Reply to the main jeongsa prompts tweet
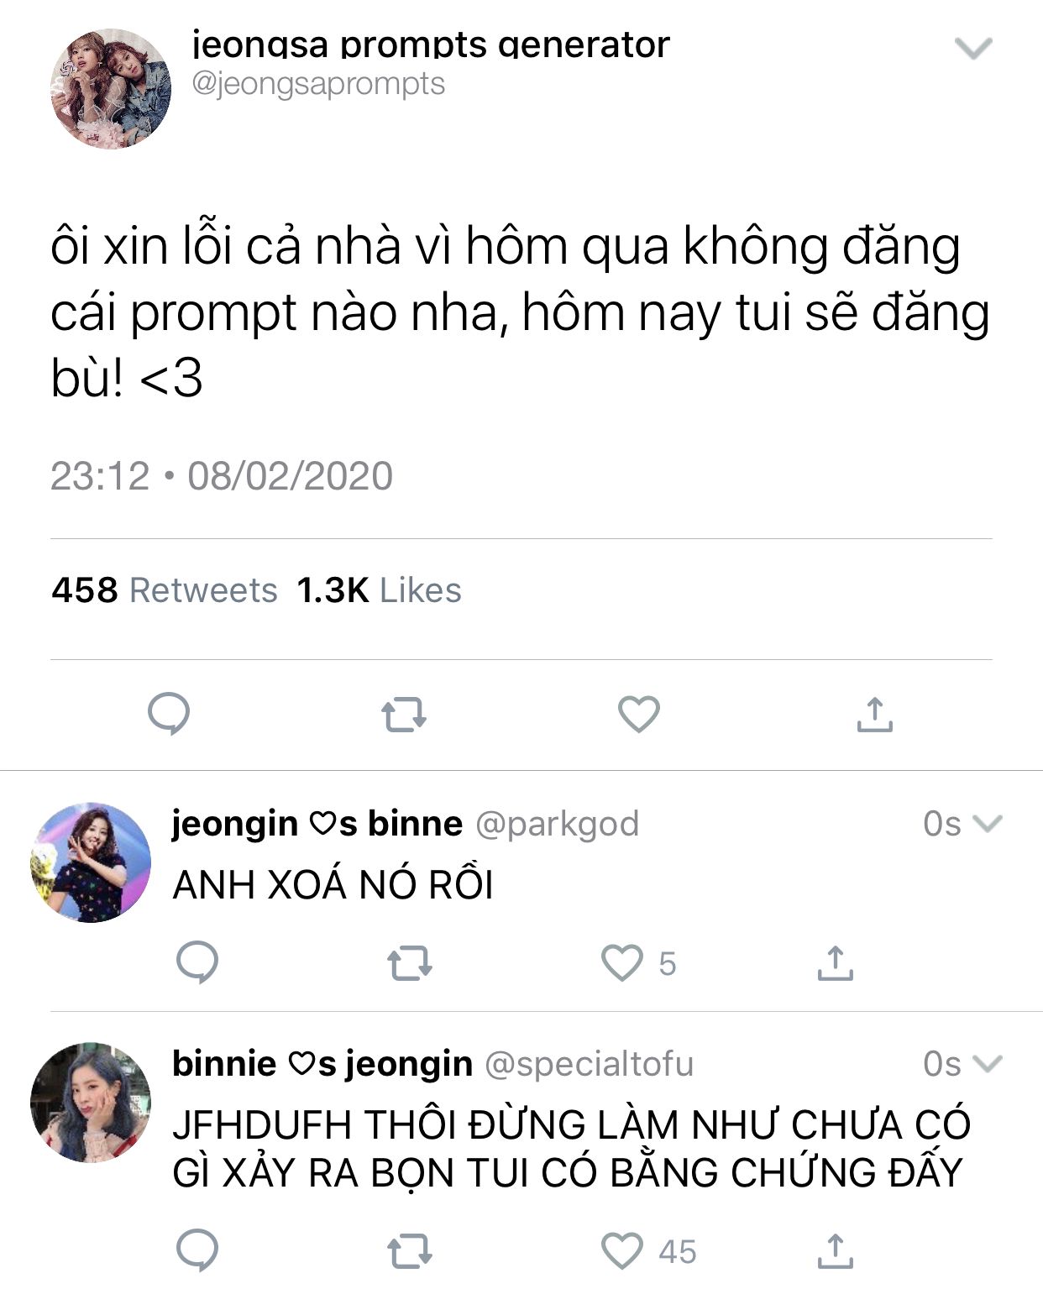This screenshot has width=1043, height=1310. click(169, 715)
